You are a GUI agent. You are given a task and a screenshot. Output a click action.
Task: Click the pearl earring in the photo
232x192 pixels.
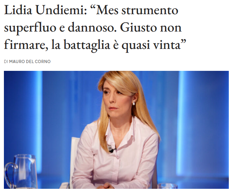point(134,103)
